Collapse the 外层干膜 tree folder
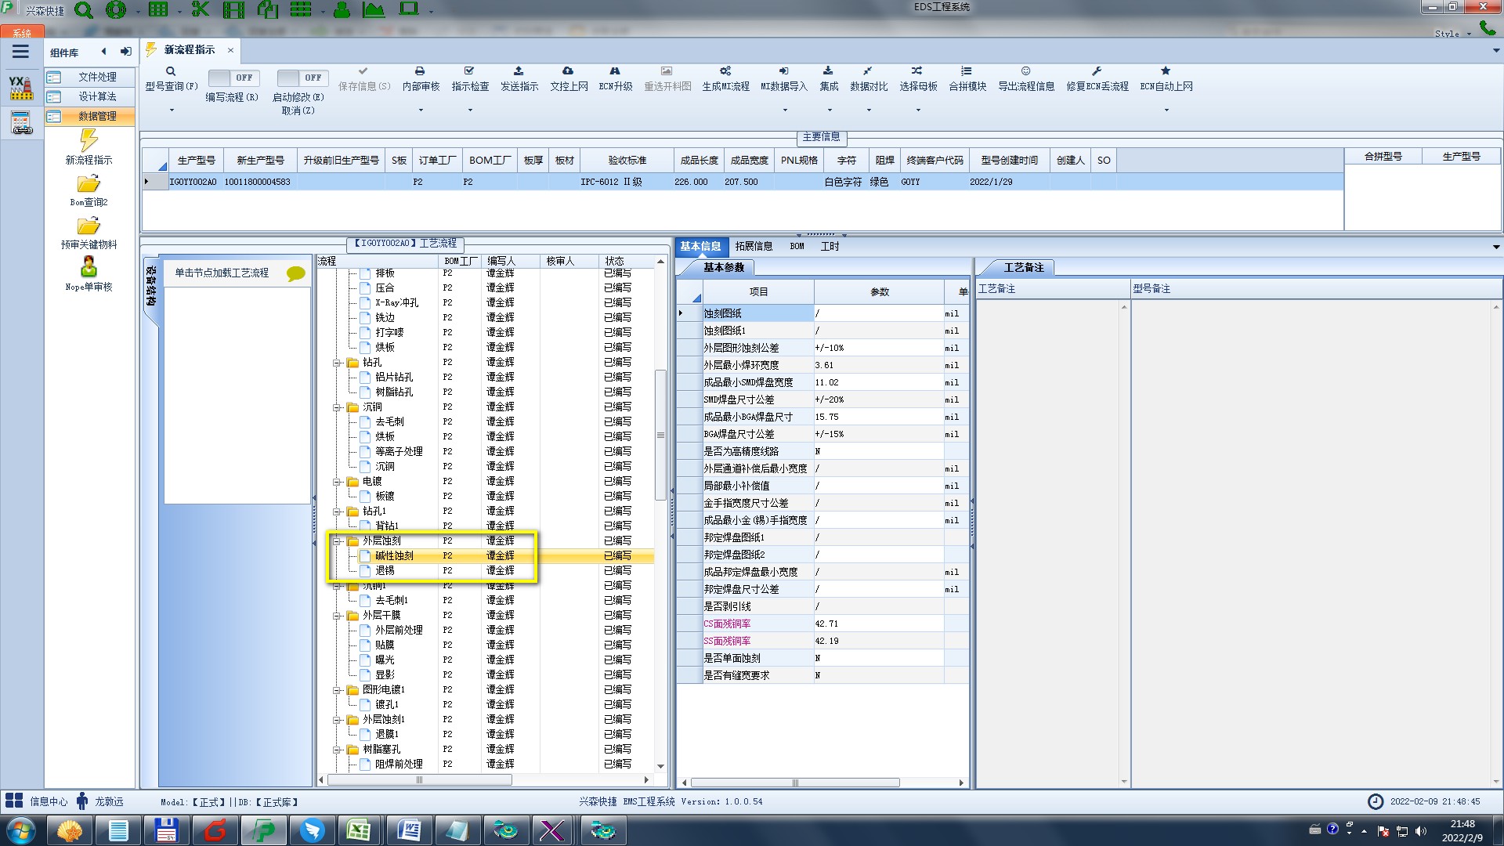 tap(338, 616)
